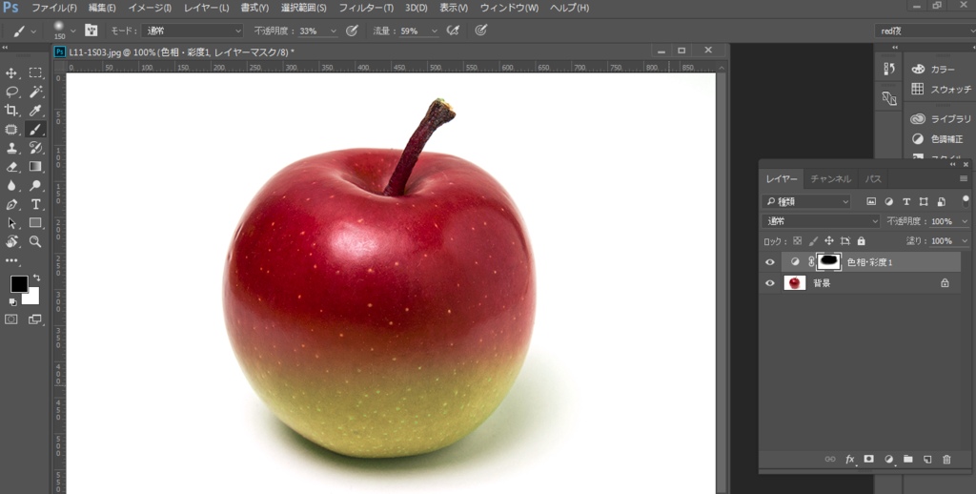Screen dimensions: 976x494
Task: Open the layer opacity dropdown
Action: [x=965, y=221]
